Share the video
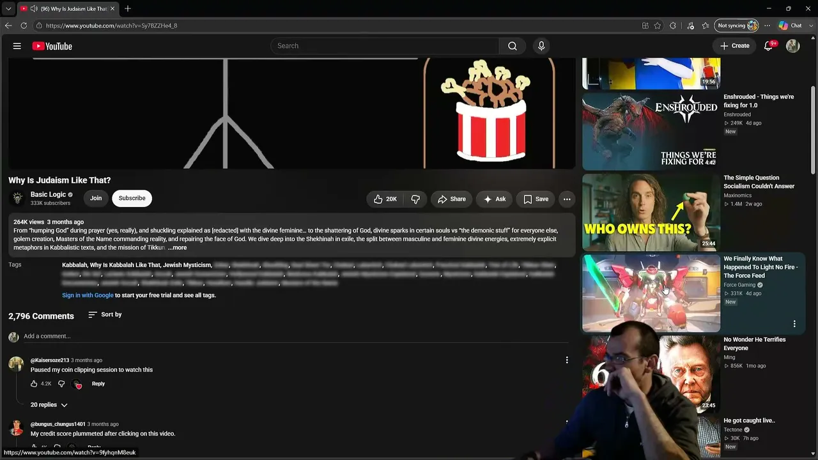The image size is (818, 460). point(452,199)
